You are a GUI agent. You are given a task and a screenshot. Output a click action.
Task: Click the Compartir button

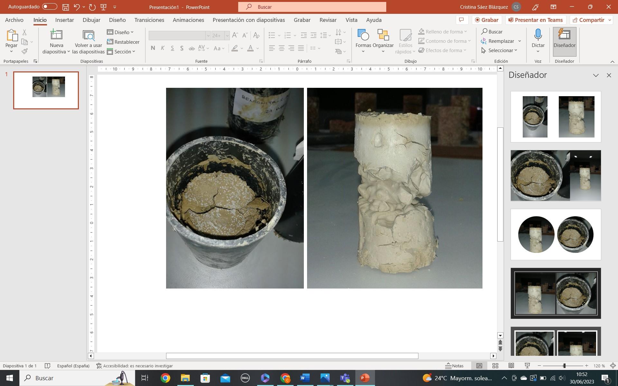pos(588,20)
